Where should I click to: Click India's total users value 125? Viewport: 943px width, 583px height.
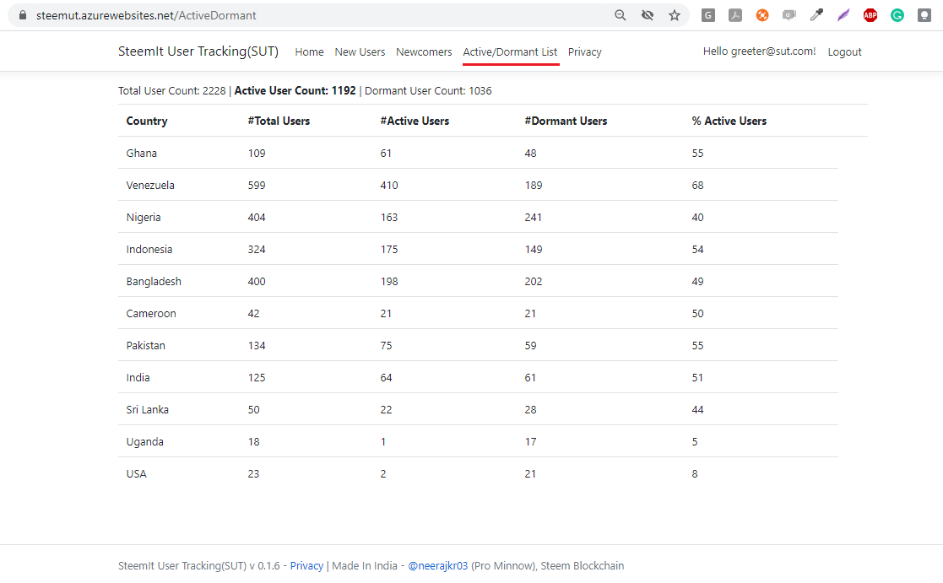pyautogui.click(x=257, y=377)
